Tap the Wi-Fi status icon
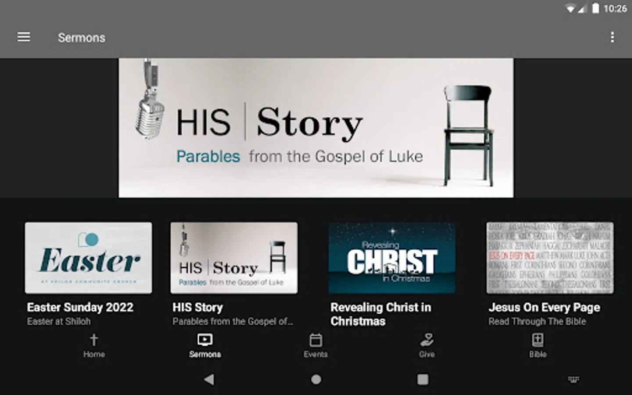This screenshot has height=395, width=632. (571, 8)
